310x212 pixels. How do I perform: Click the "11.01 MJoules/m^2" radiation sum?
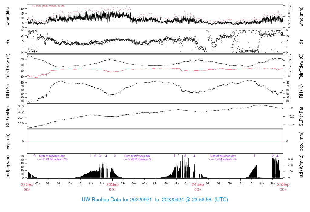click(x=54, y=159)
